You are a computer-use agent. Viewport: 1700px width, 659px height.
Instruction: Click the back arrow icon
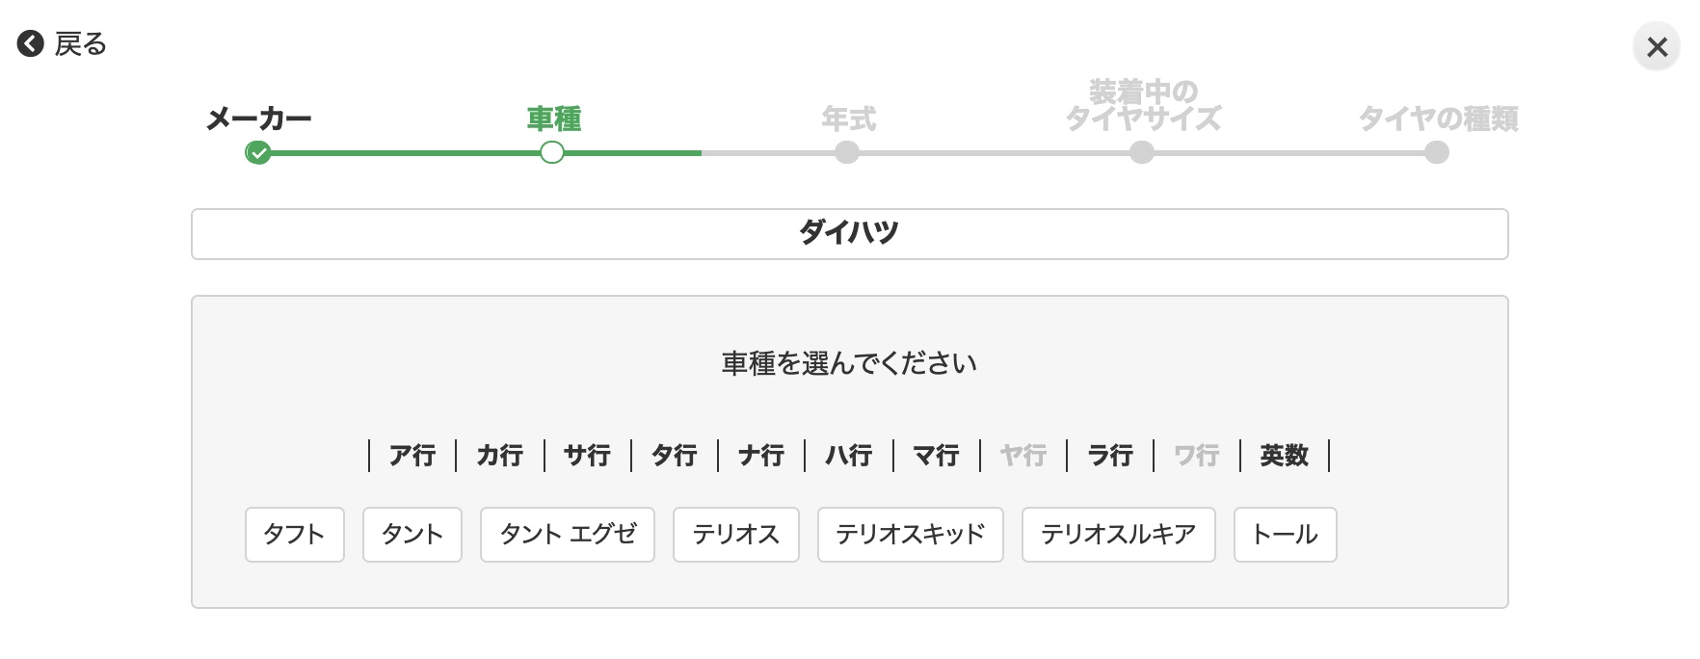31,44
